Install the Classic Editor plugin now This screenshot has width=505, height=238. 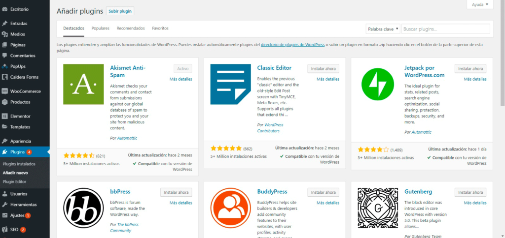[323, 68]
